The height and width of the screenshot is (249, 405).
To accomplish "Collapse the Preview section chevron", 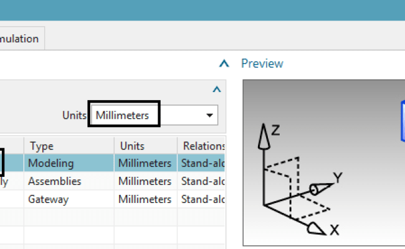I will (224, 63).
